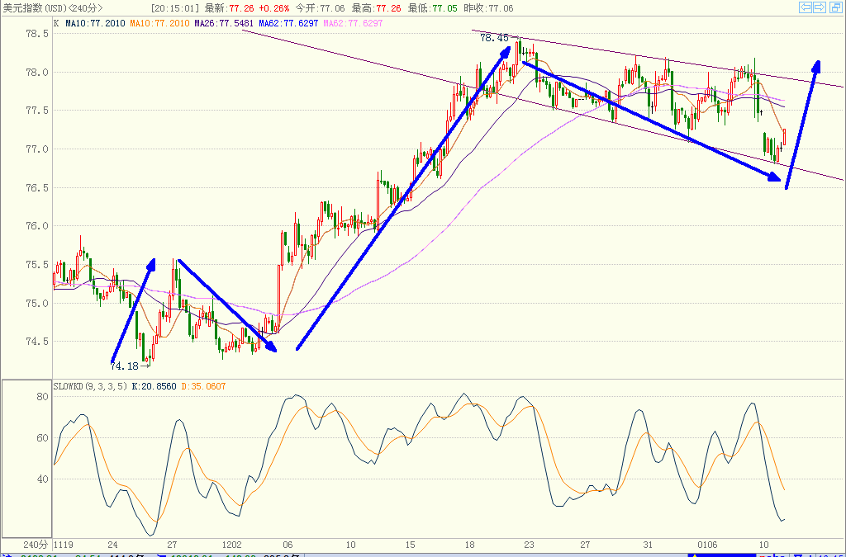Click the 74.5 price axis label

(x=36, y=342)
